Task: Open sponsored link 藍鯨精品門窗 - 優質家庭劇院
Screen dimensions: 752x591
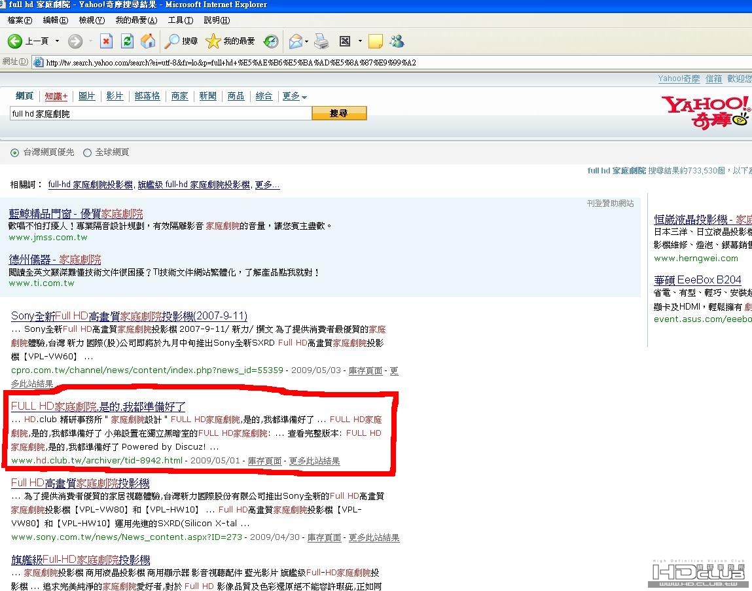Action: tap(76, 213)
